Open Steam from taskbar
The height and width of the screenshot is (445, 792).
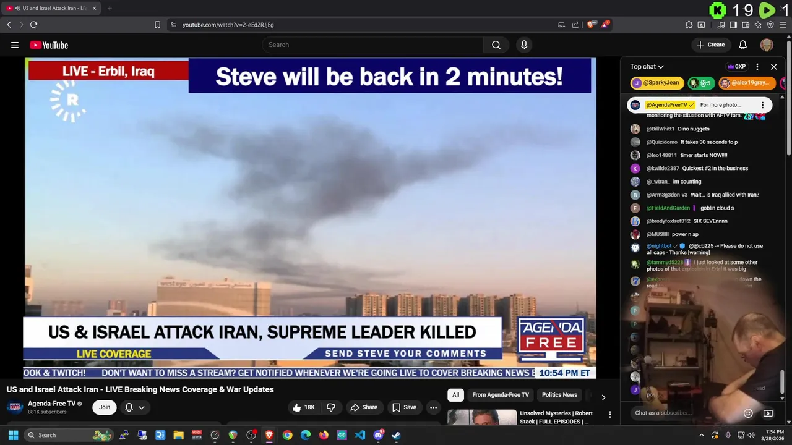pyautogui.click(x=396, y=435)
